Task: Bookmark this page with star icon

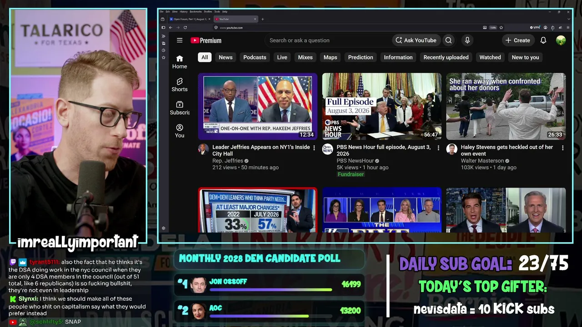Action: coord(501,28)
